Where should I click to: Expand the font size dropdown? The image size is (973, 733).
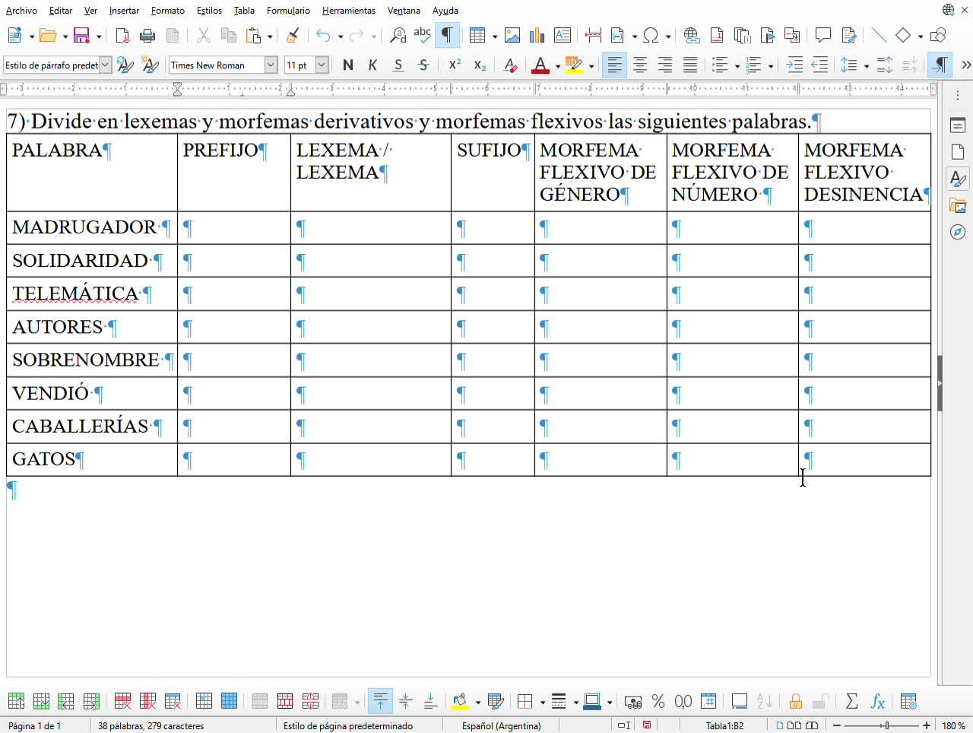point(322,65)
